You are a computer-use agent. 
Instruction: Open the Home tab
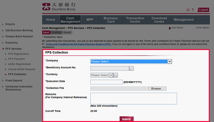click(x=51, y=20)
